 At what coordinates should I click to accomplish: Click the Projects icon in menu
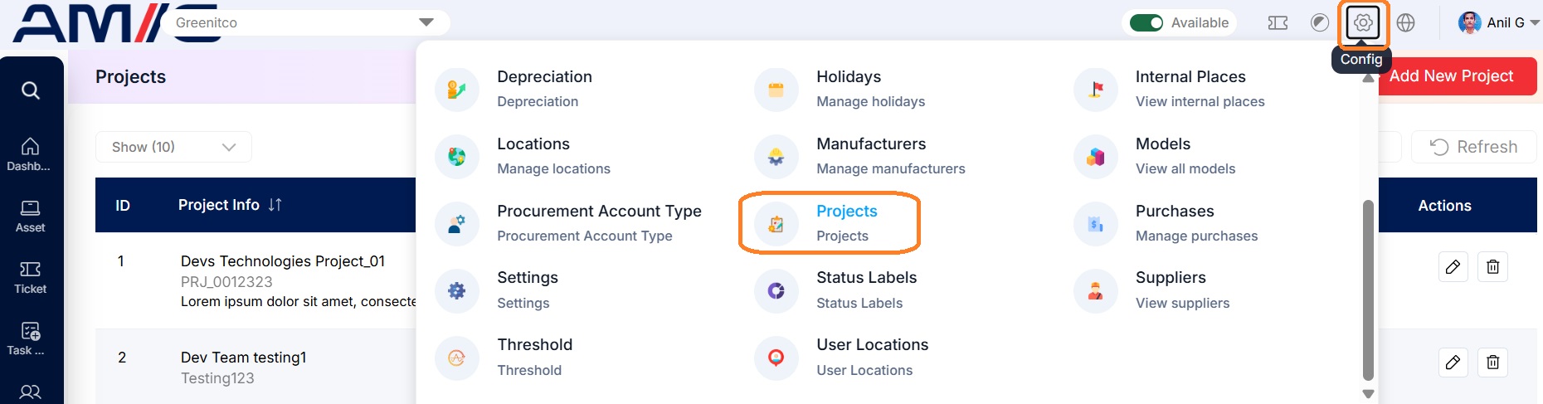776,224
